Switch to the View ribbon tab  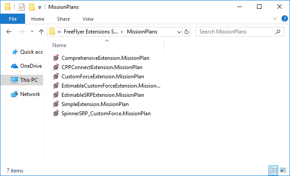(x=88, y=19)
